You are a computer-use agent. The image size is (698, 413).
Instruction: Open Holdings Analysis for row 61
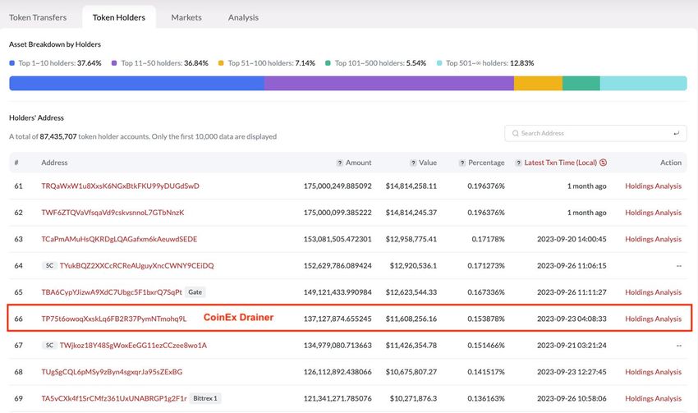[x=653, y=186]
